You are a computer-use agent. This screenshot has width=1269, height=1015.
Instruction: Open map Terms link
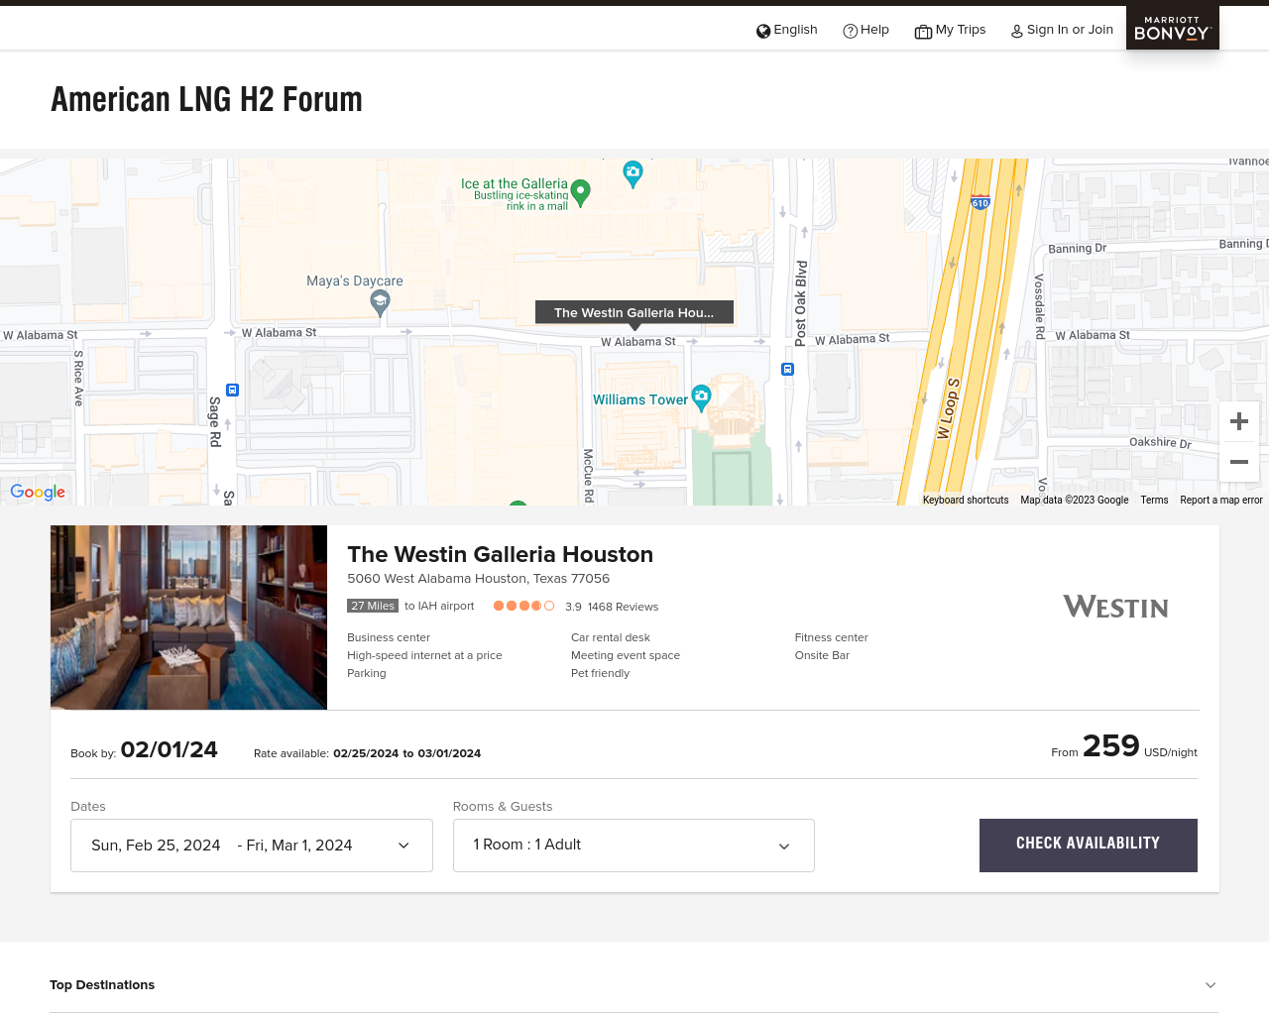1154,500
